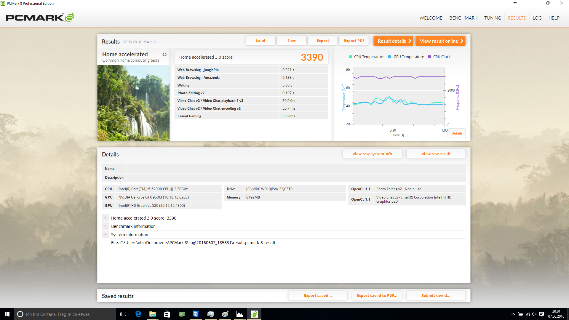Click the waterfall benchmark thumbnail
This screenshot has height=320, width=569.
click(x=133, y=103)
